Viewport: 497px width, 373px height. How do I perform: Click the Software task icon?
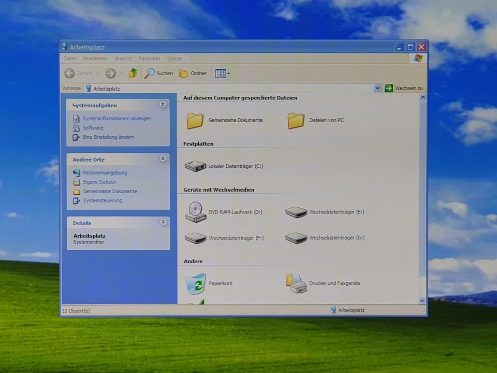76,128
